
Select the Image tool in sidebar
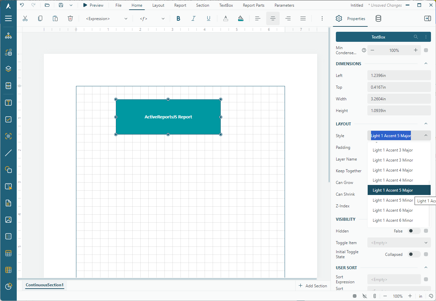point(8,220)
